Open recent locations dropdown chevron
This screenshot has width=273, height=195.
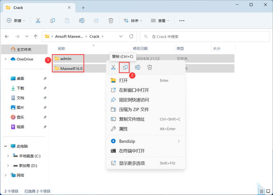click(27, 37)
